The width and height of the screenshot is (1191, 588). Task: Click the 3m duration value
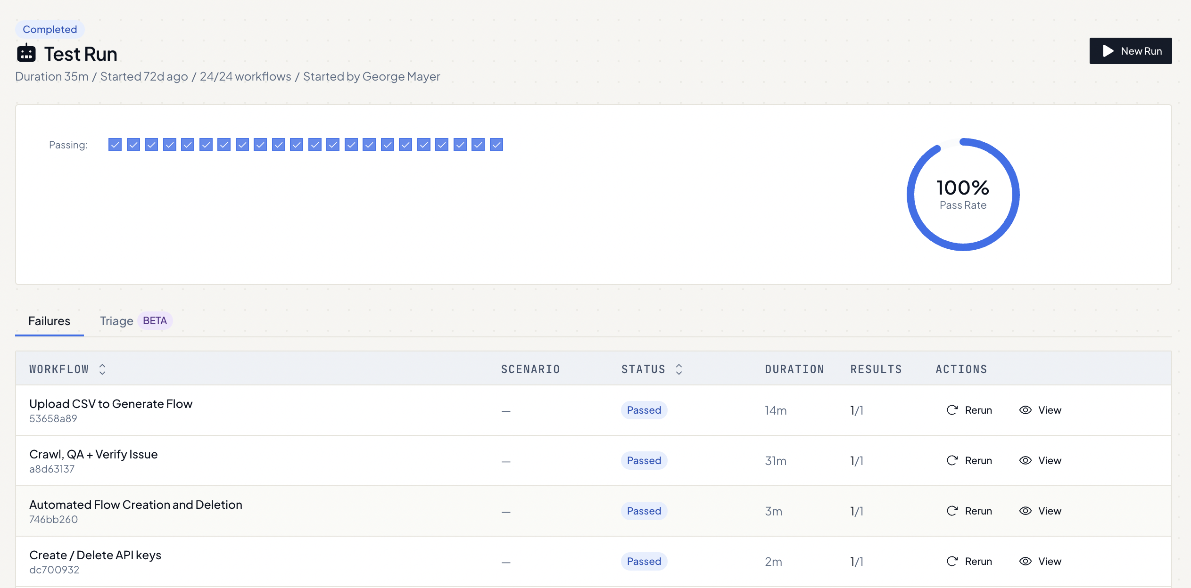click(773, 511)
